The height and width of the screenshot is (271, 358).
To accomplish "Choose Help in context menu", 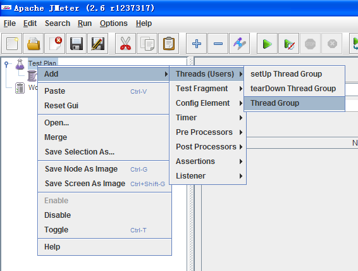I will pos(104,247).
